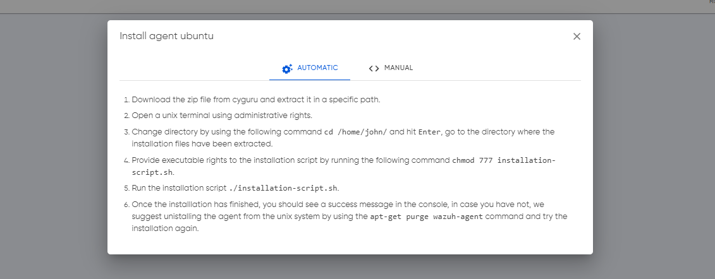Click the angle brackets icon beside MANUAL
715x279 pixels.
[374, 68]
